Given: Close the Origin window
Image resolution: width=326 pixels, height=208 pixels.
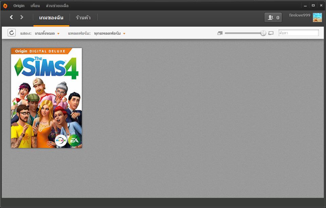Looking at the screenshot, I should [321, 6].
